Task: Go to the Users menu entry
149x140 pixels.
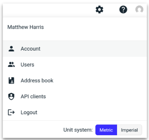Action: click(x=75, y=65)
